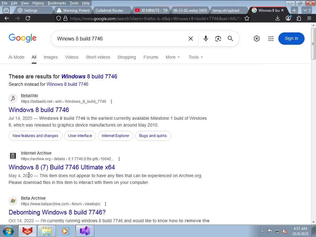Switch to the temp.sh/upload tab
The image size is (316, 237).
(x=226, y=10)
